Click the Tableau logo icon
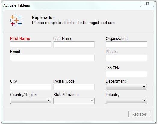 [16, 20]
